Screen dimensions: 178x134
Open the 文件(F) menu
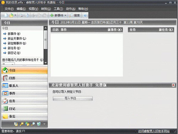pos(9,9)
